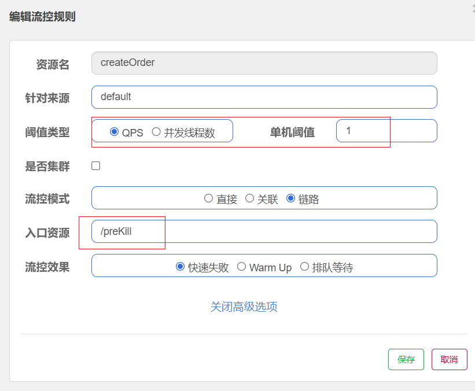The width and height of the screenshot is (475, 391).
Task: Select 排队等待 flow control effect
Action: (304, 267)
